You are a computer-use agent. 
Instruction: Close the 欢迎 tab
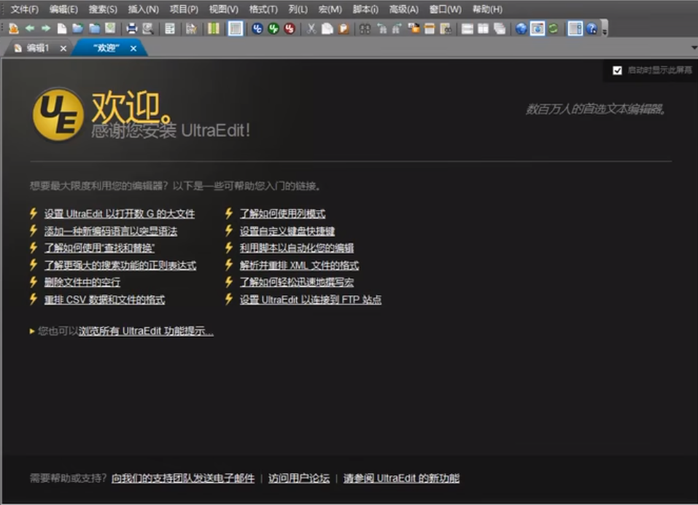133,49
